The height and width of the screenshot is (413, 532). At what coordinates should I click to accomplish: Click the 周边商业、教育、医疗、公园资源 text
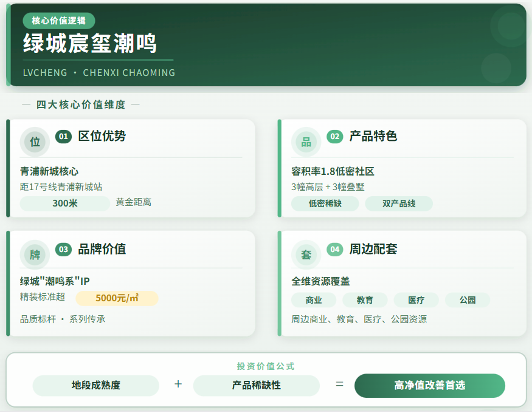[359, 319]
